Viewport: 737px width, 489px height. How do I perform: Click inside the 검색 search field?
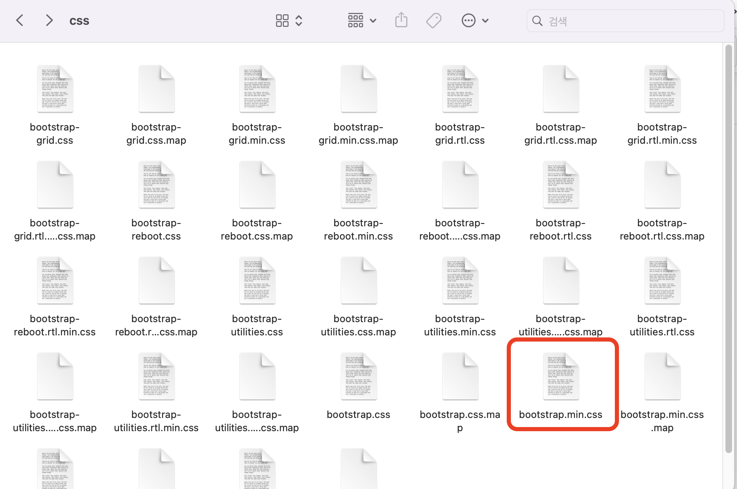[625, 21]
